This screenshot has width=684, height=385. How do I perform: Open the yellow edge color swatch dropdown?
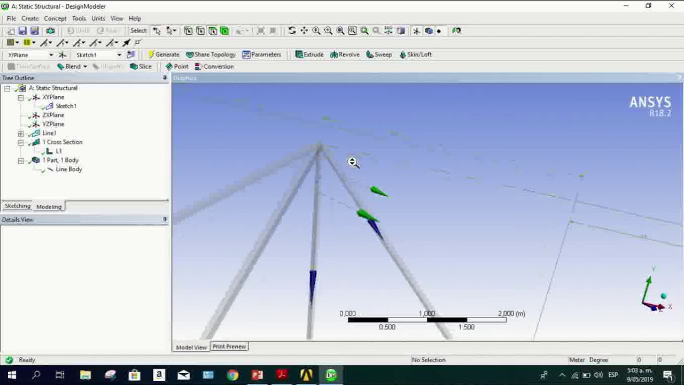click(33, 43)
